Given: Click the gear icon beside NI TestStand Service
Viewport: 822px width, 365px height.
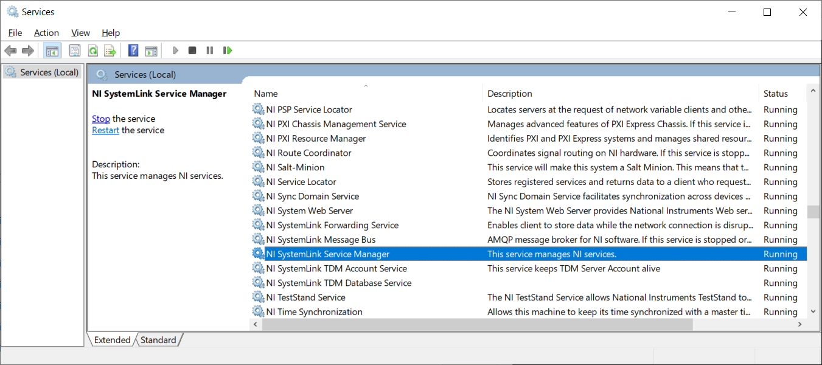Looking at the screenshot, I should tap(258, 297).
